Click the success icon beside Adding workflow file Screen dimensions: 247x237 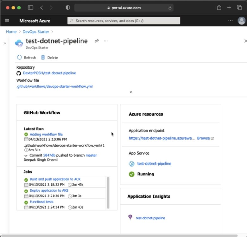coord(26,134)
